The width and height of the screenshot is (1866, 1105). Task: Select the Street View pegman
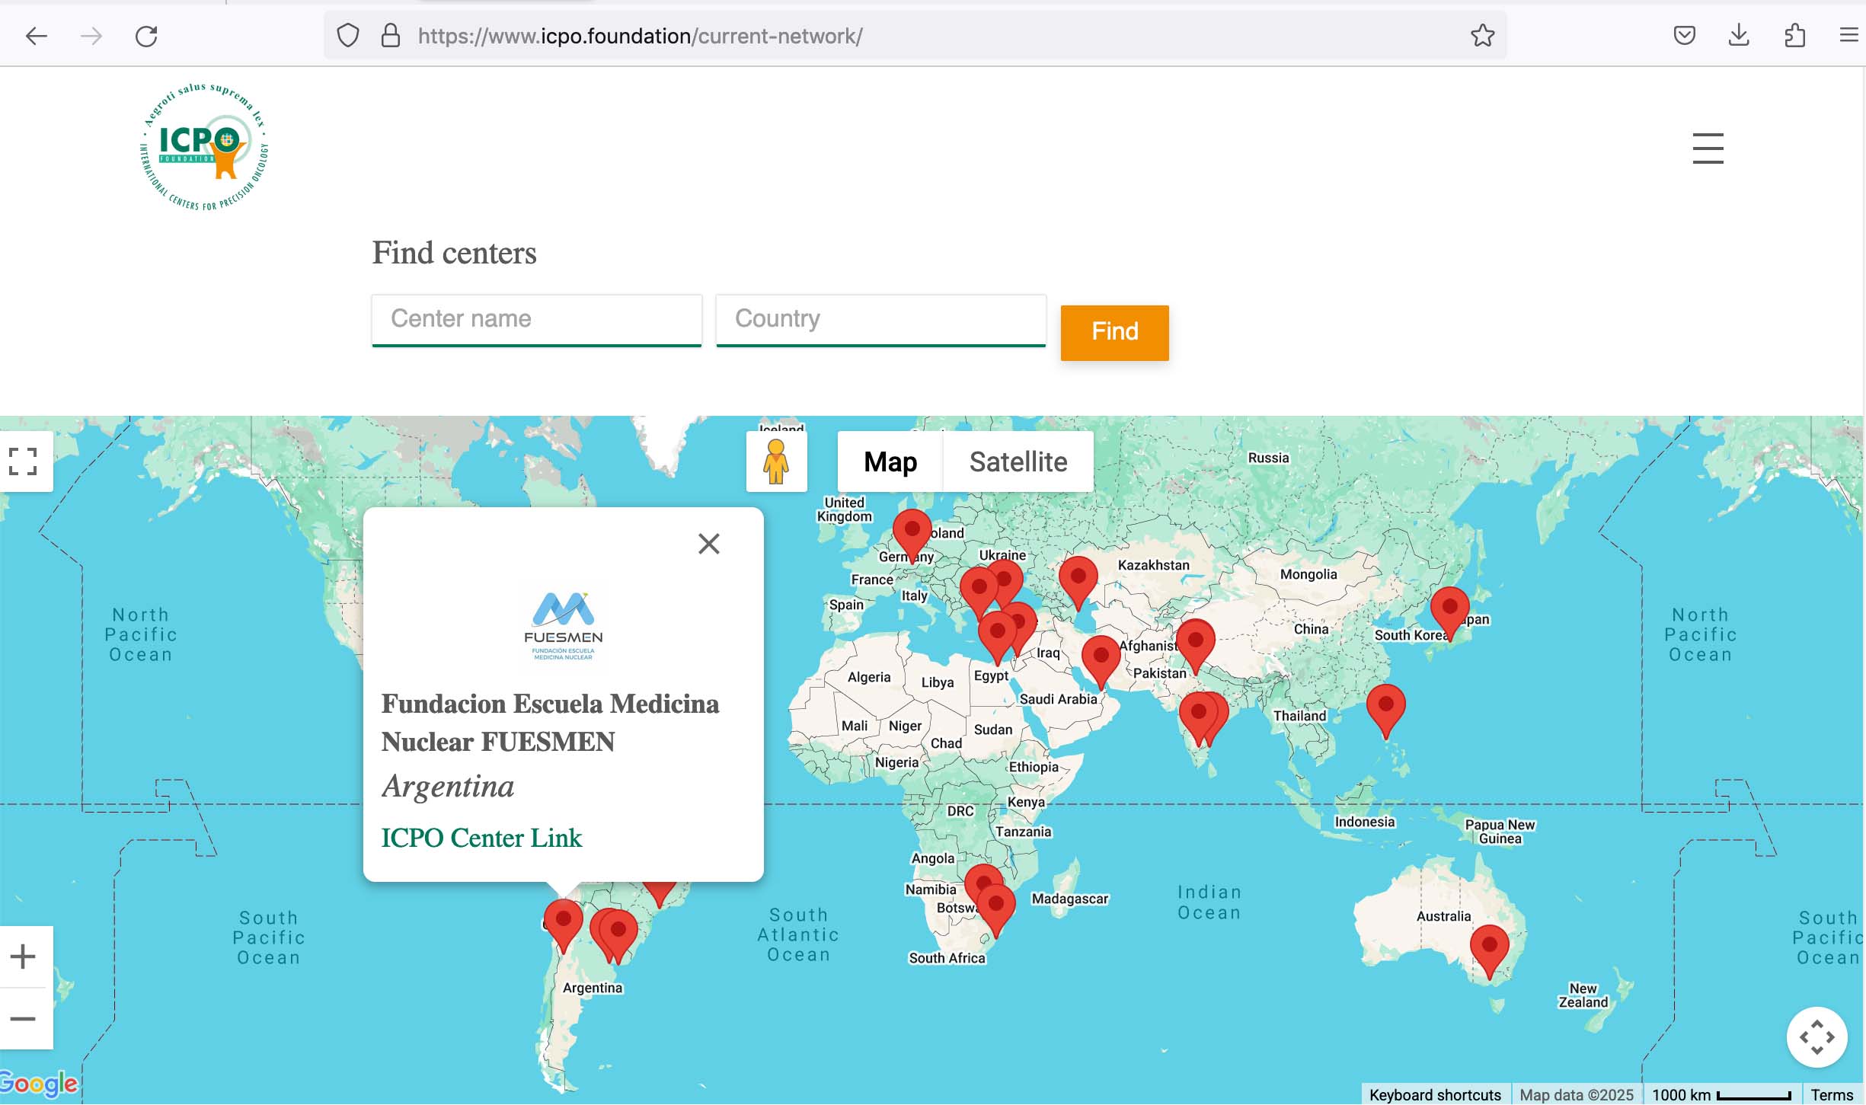pyautogui.click(x=776, y=461)
